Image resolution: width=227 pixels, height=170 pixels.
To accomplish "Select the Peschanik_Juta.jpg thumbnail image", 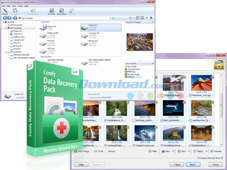I will tap(202, 83).
